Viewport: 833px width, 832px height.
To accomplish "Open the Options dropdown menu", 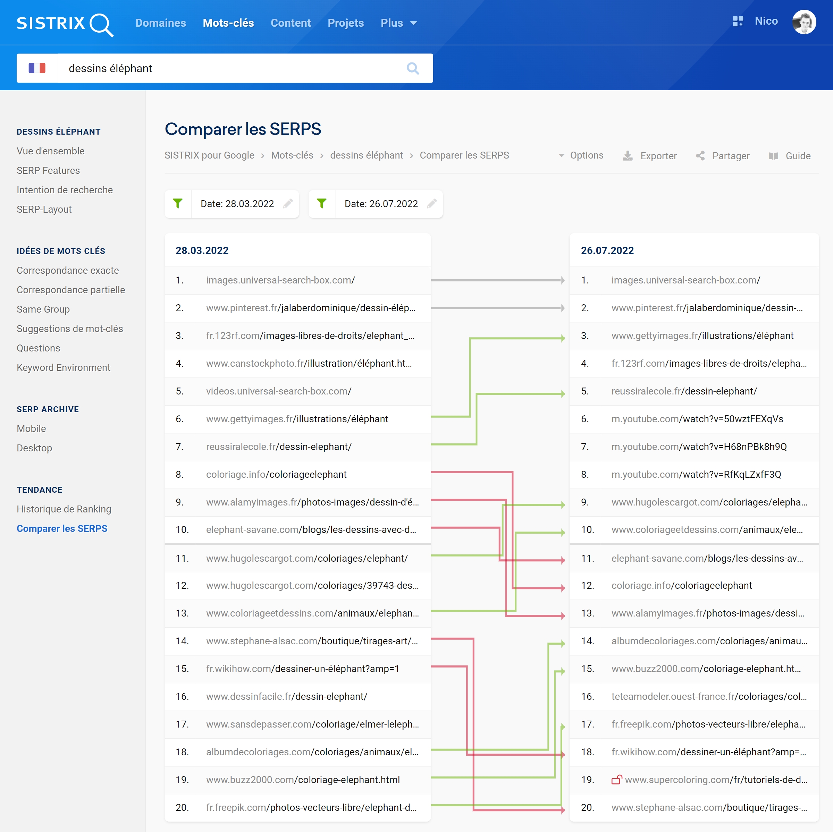I will 580,155.
